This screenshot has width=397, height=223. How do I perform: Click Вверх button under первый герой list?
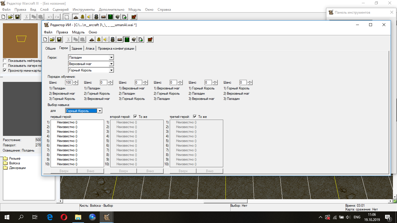pos(64,171)
